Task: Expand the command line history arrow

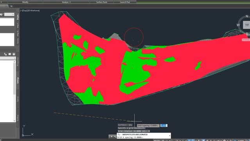Action: [x=170, y=136]
